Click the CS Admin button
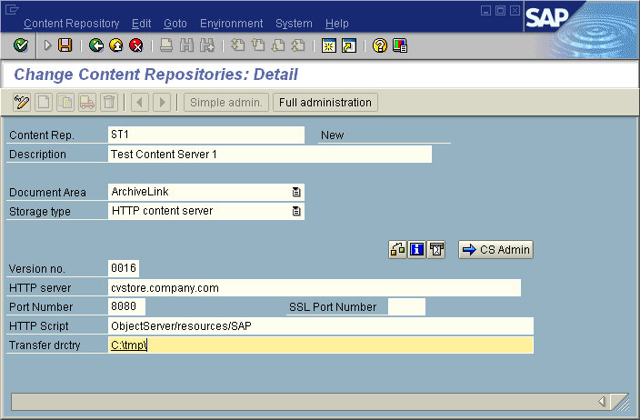This screenshot has width=640, height=420. 495,250
